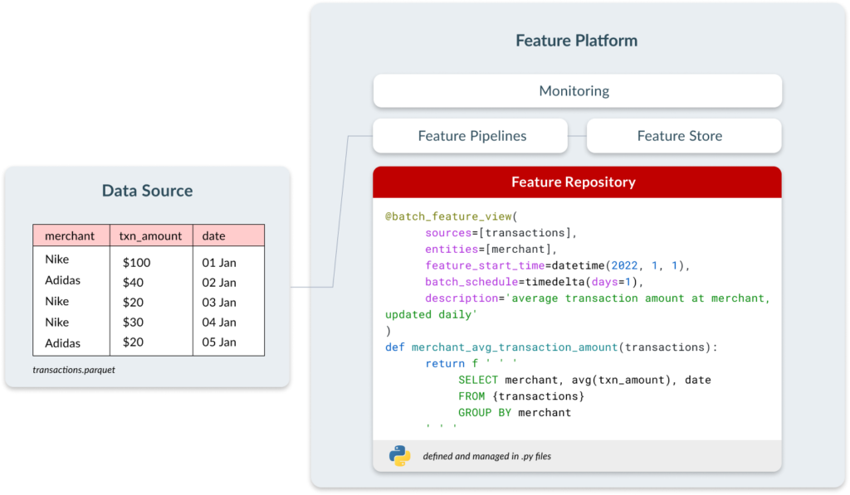Select the txn_amount column header
Screen dimensions: 850x495
[151, 235]
